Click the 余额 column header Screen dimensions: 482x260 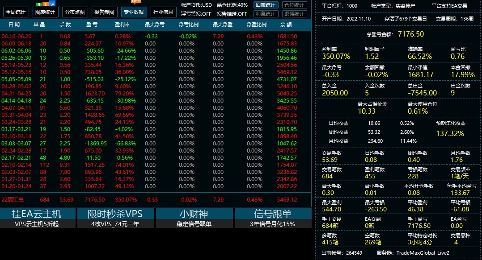(x=286, y=25)
